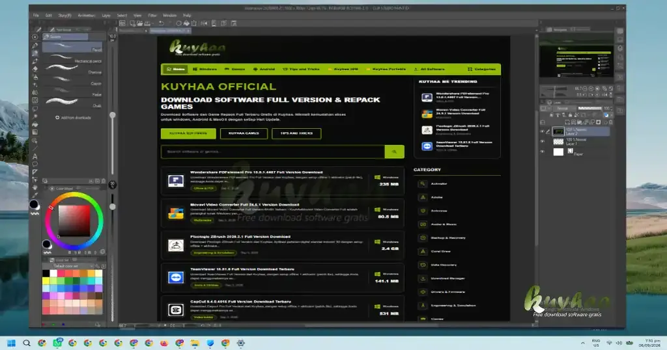The image size is (667, 350).
Task: Choose the Charcoal sub tool
Action: click(x=72, y=70)
